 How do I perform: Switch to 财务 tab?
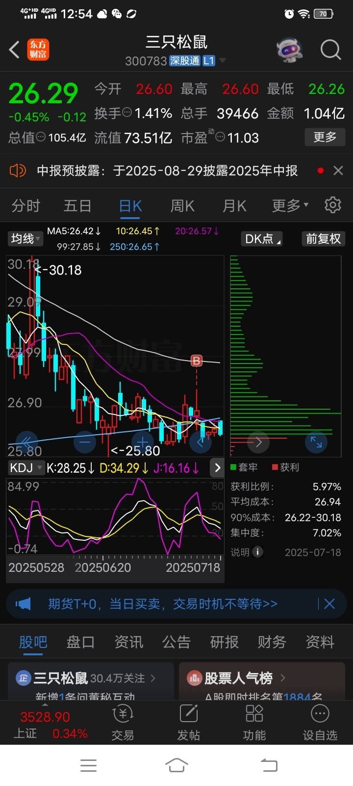tap(272, 642)
